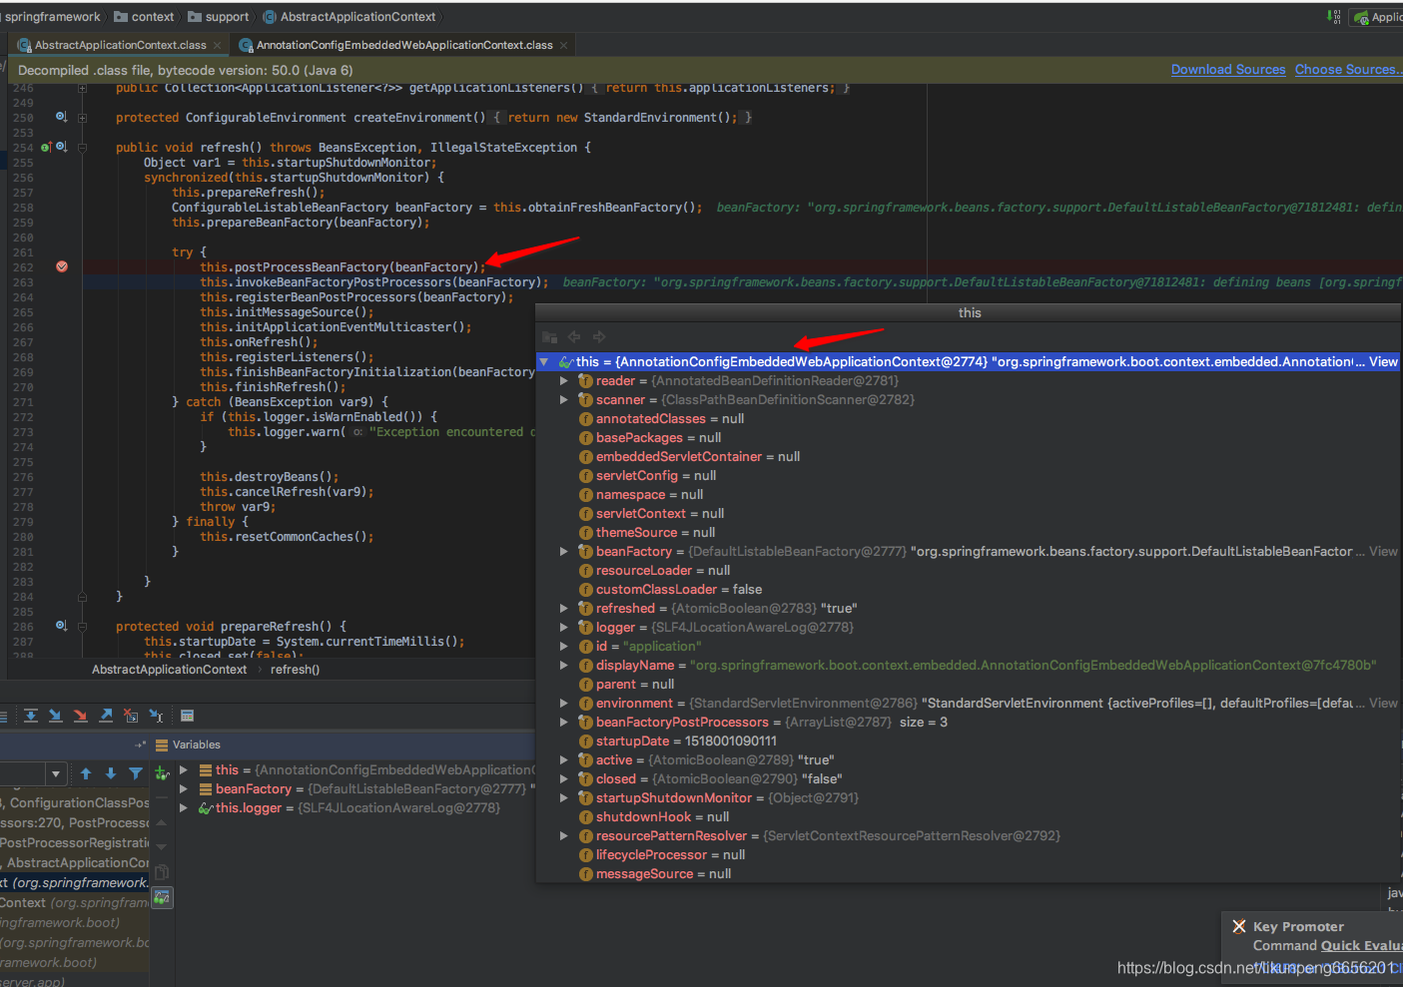The image size is (1403, 987).
Task: Collapse the refresh() method fold on line 254
Action: tap(83, 147)
